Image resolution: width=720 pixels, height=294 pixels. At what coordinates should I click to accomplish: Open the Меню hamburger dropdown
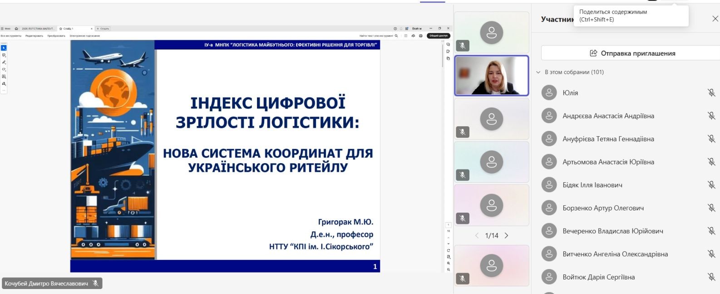tap(5, 29)
